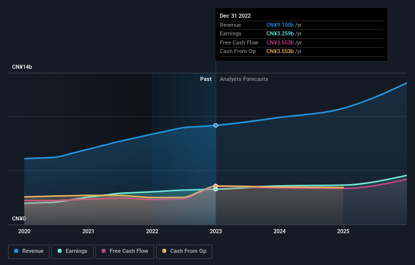Click the Free Cash Flow value CN¥3.553b
This screenshot has height=265, width=415.
point(280,42)
